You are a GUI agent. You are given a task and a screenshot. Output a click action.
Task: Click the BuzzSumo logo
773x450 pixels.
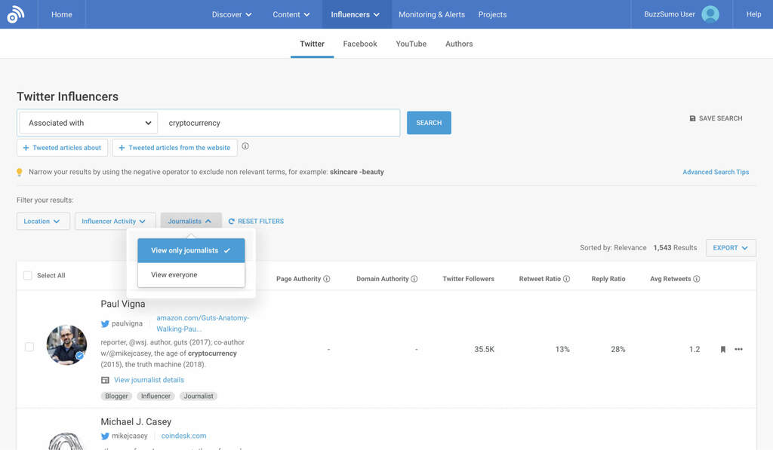[17, 14]
